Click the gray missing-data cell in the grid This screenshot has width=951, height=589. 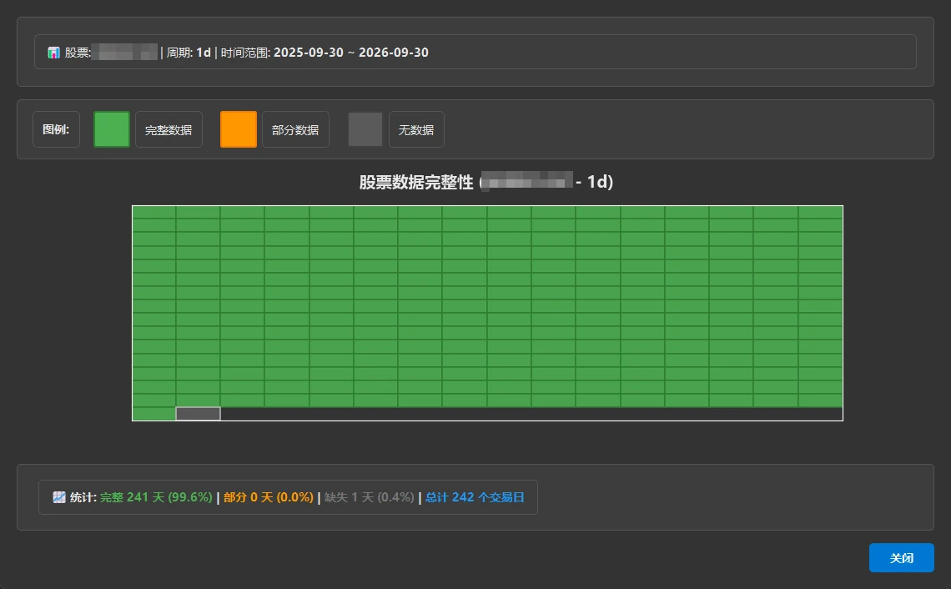tap(199, 414)
